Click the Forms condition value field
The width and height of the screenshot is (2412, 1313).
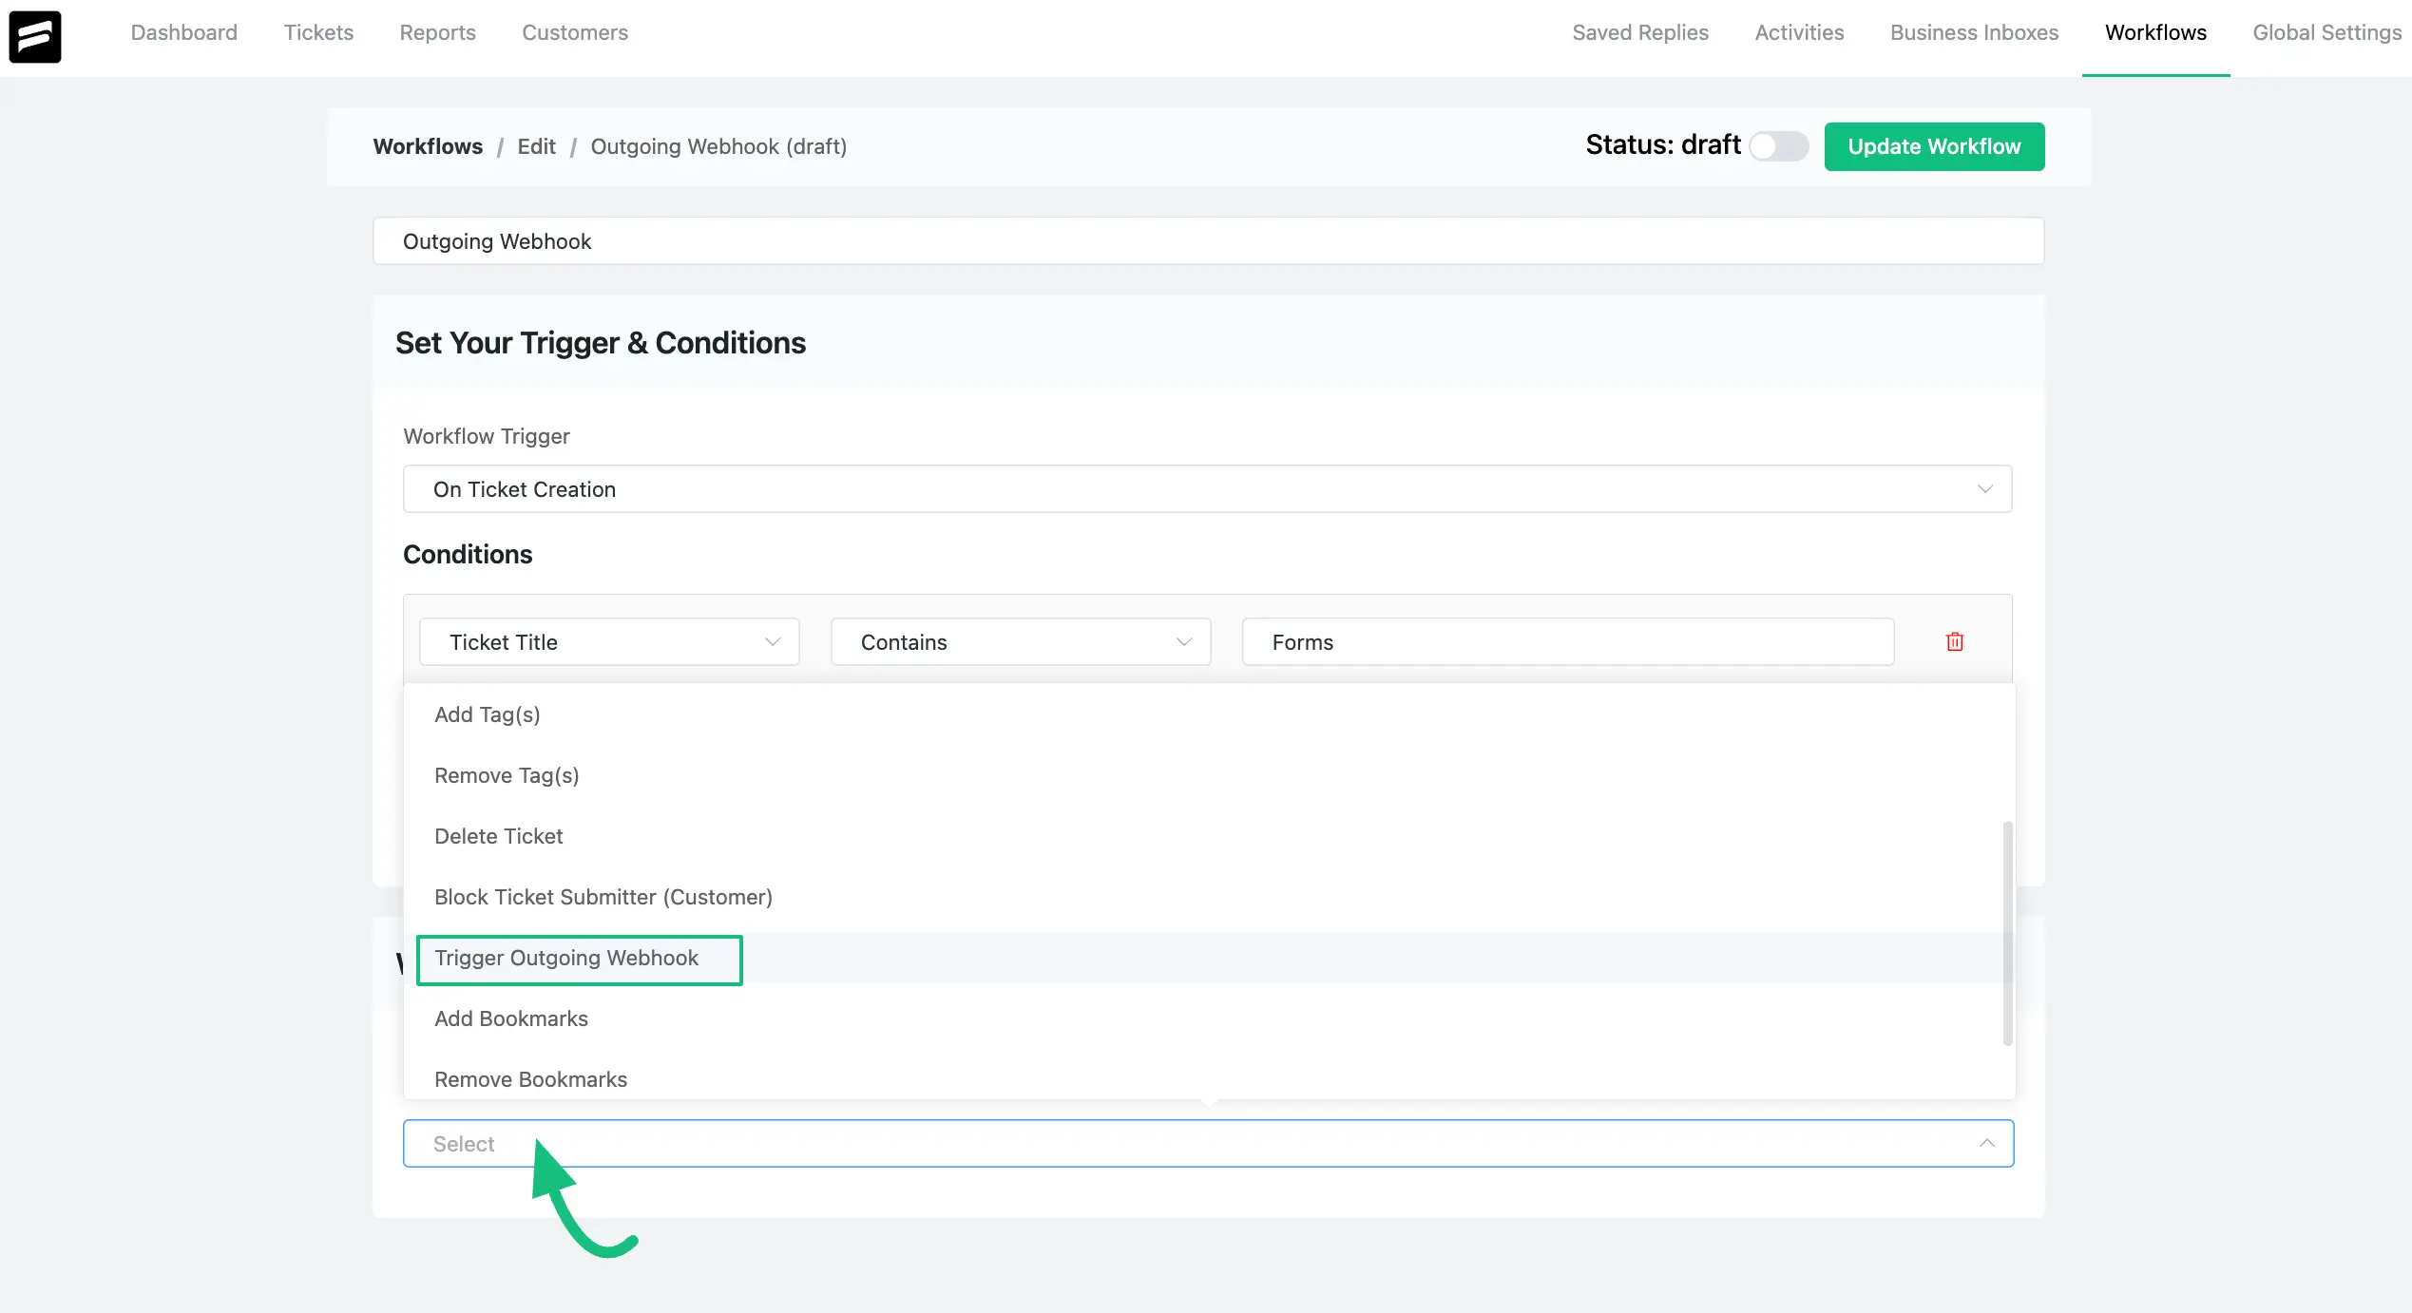(x=1568, y=642)
